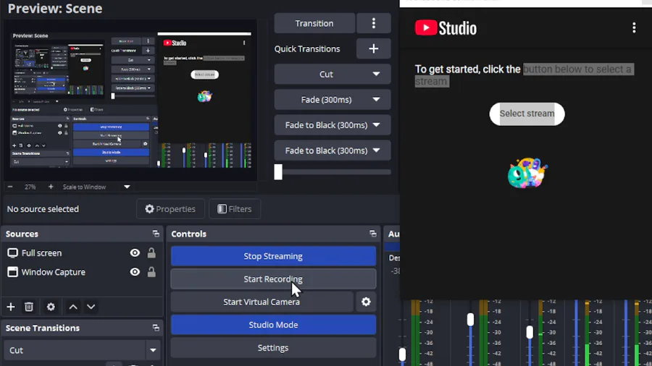Click the transition T-bar slider handle
This screenshot has width=652, height=366.
[278, 172]
